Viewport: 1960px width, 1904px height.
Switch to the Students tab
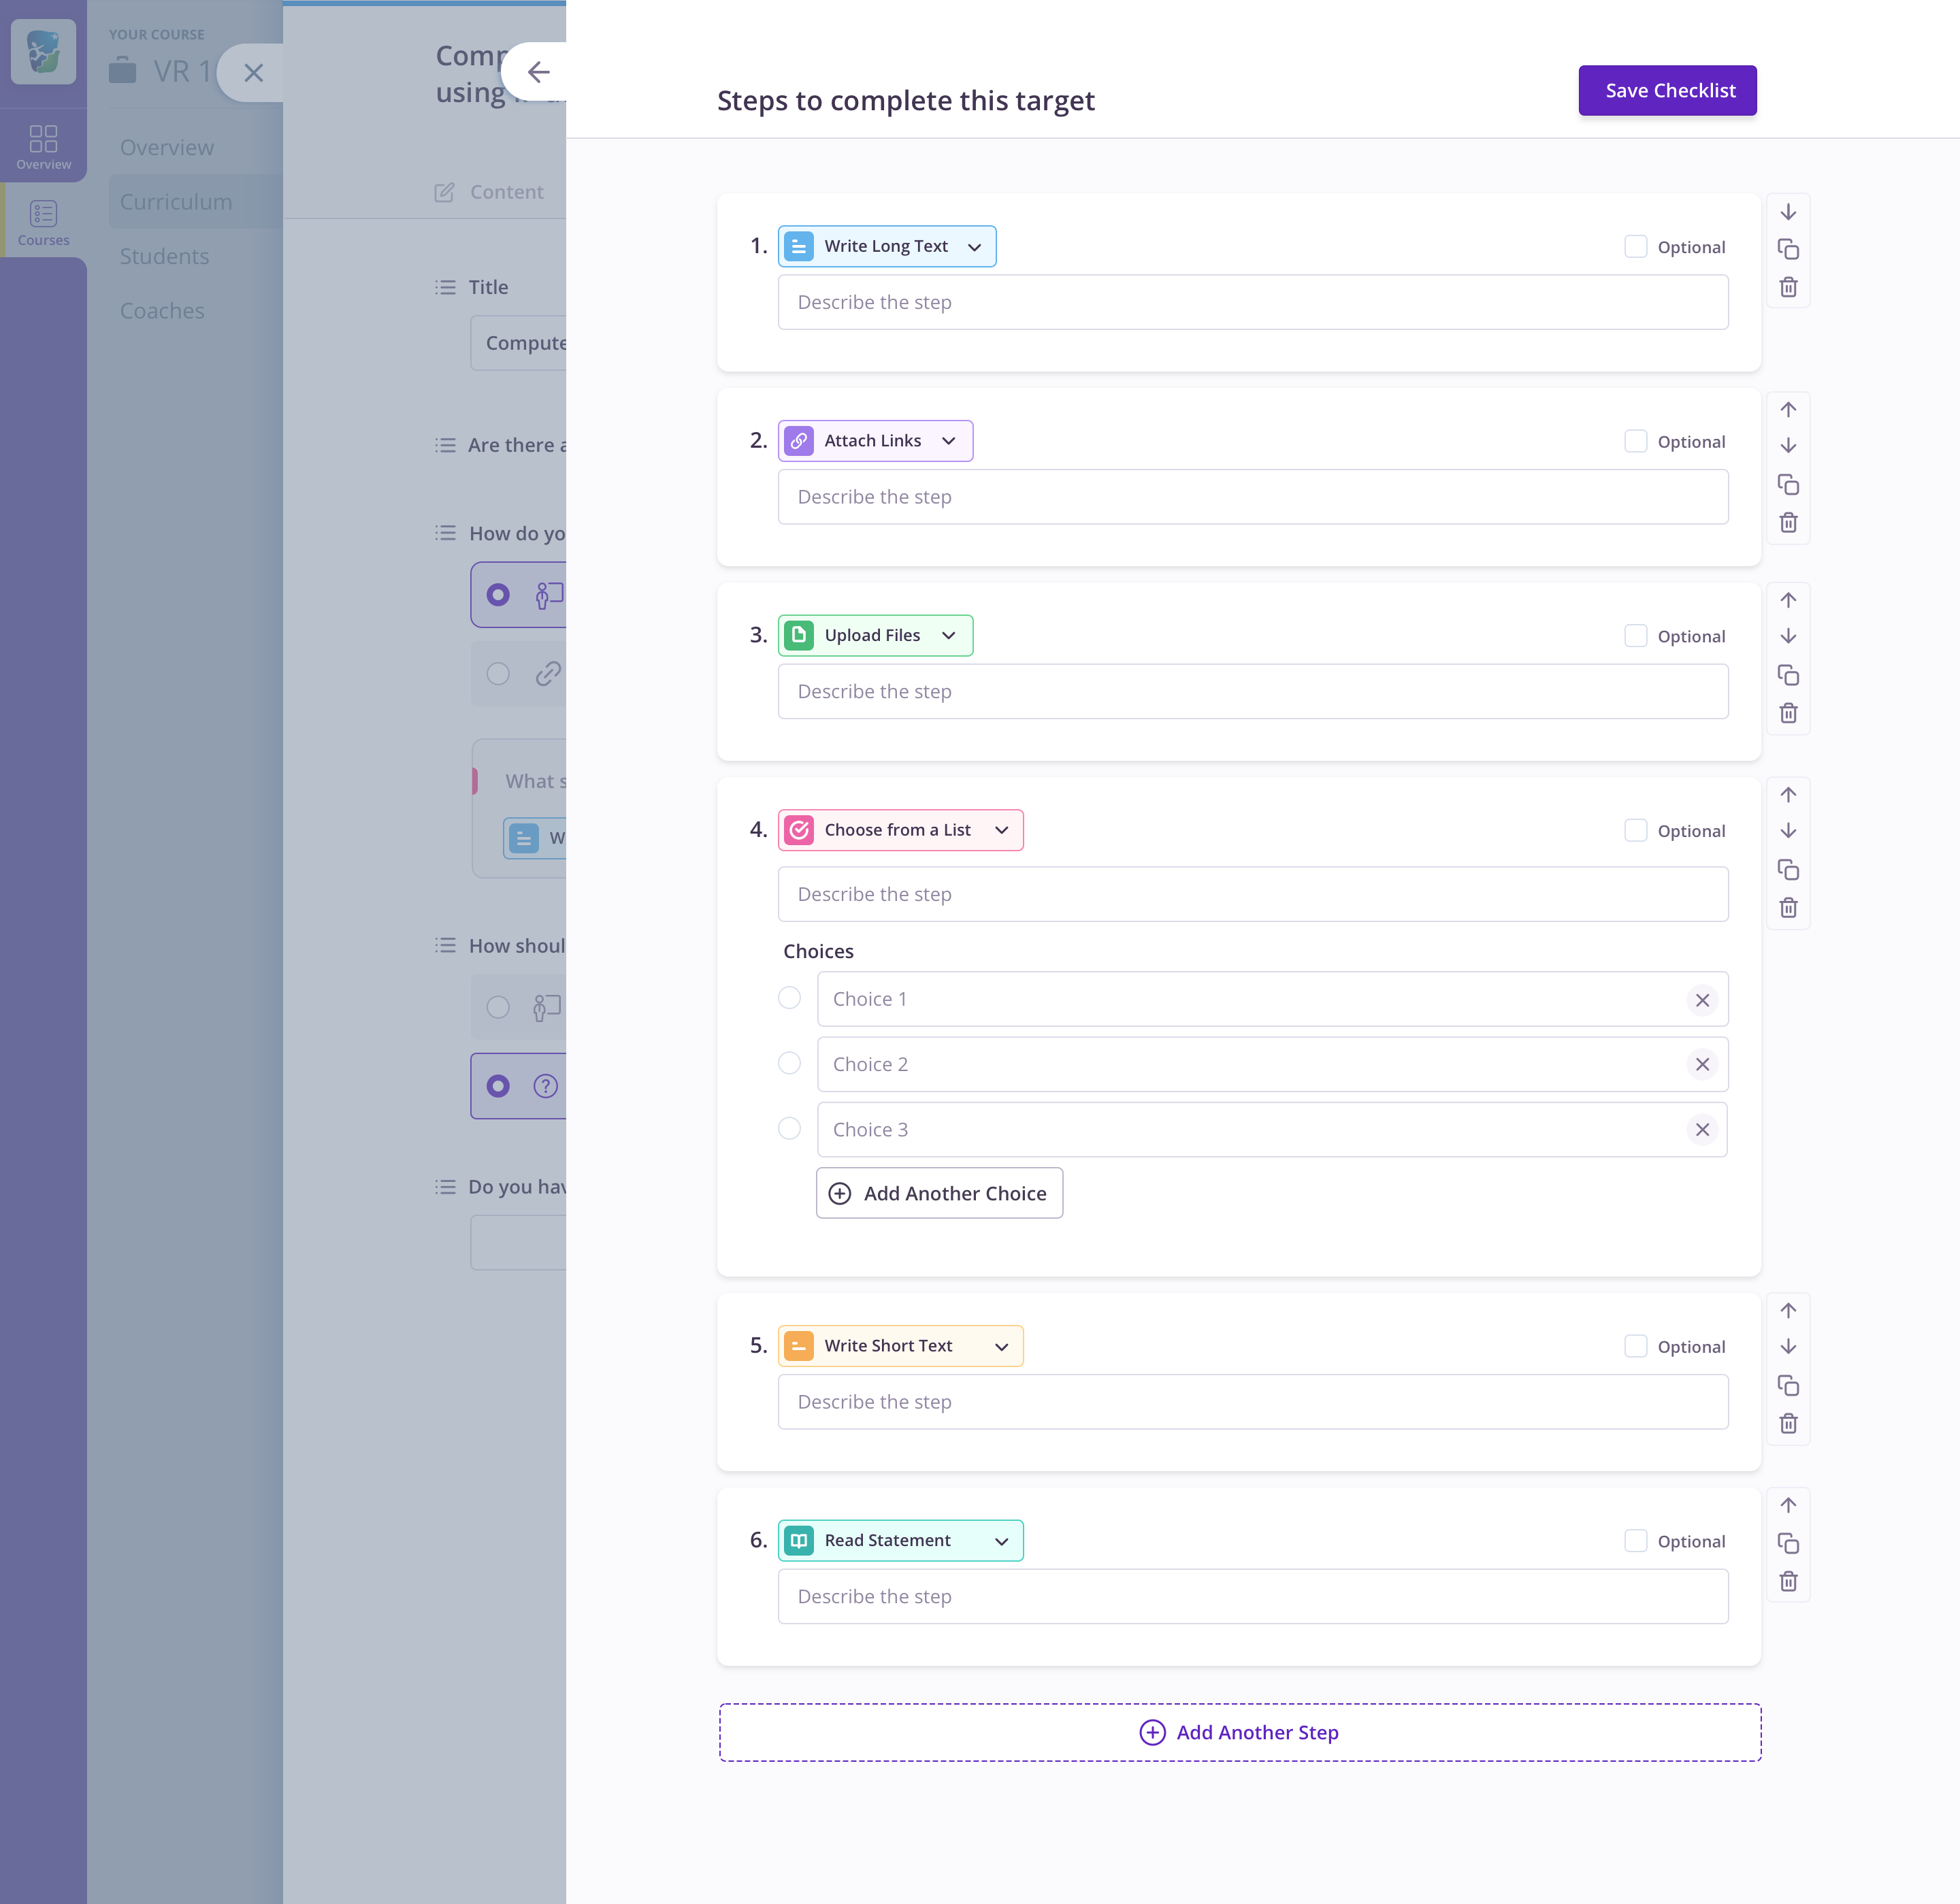point(164,256)
